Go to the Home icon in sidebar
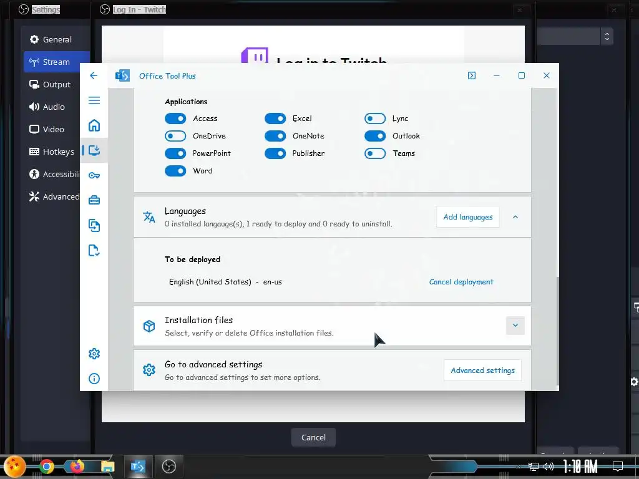Screen dimensions: 639x479 (x=94, y=125)
